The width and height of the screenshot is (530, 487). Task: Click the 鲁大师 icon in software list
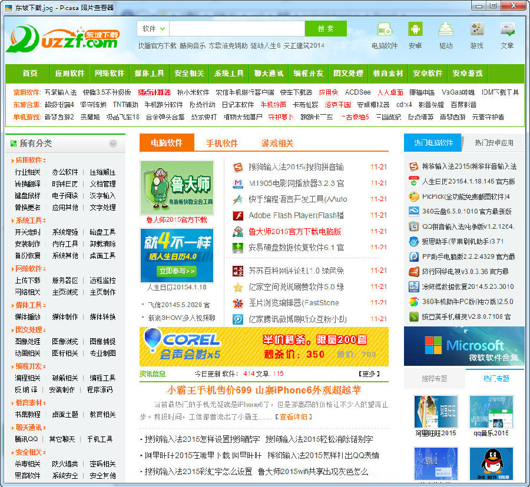(x=238, y=232)
